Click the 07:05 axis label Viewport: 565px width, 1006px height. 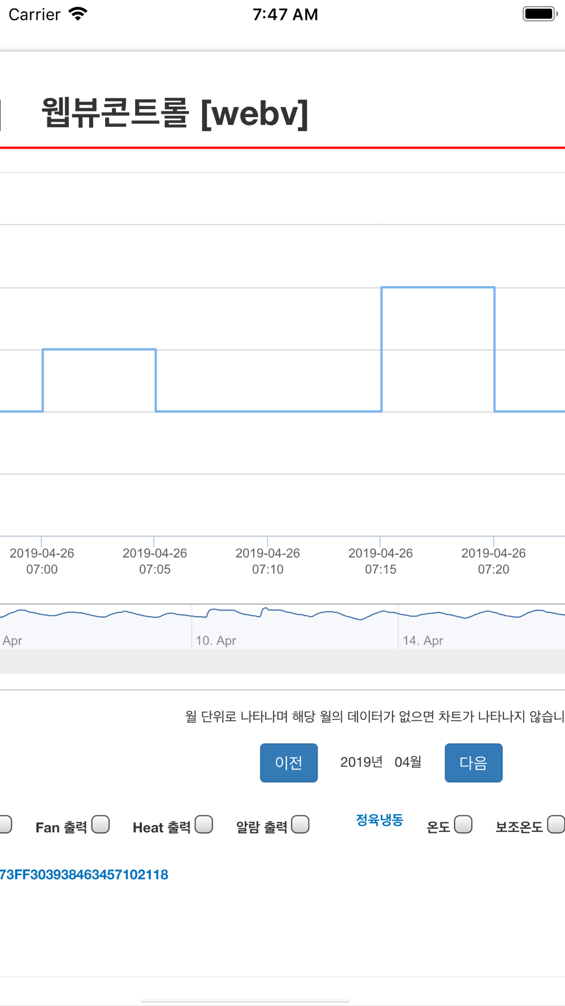click(x=155, y=561)
